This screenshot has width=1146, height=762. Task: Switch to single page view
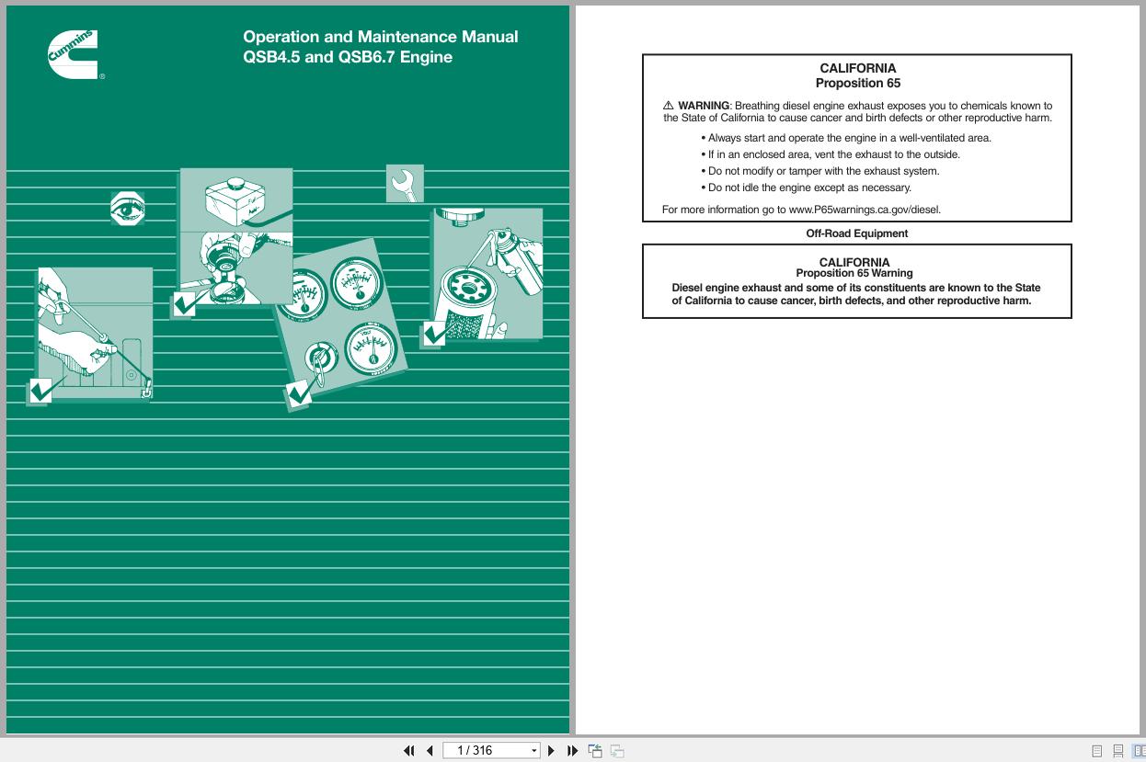(x=1096, y=751)
